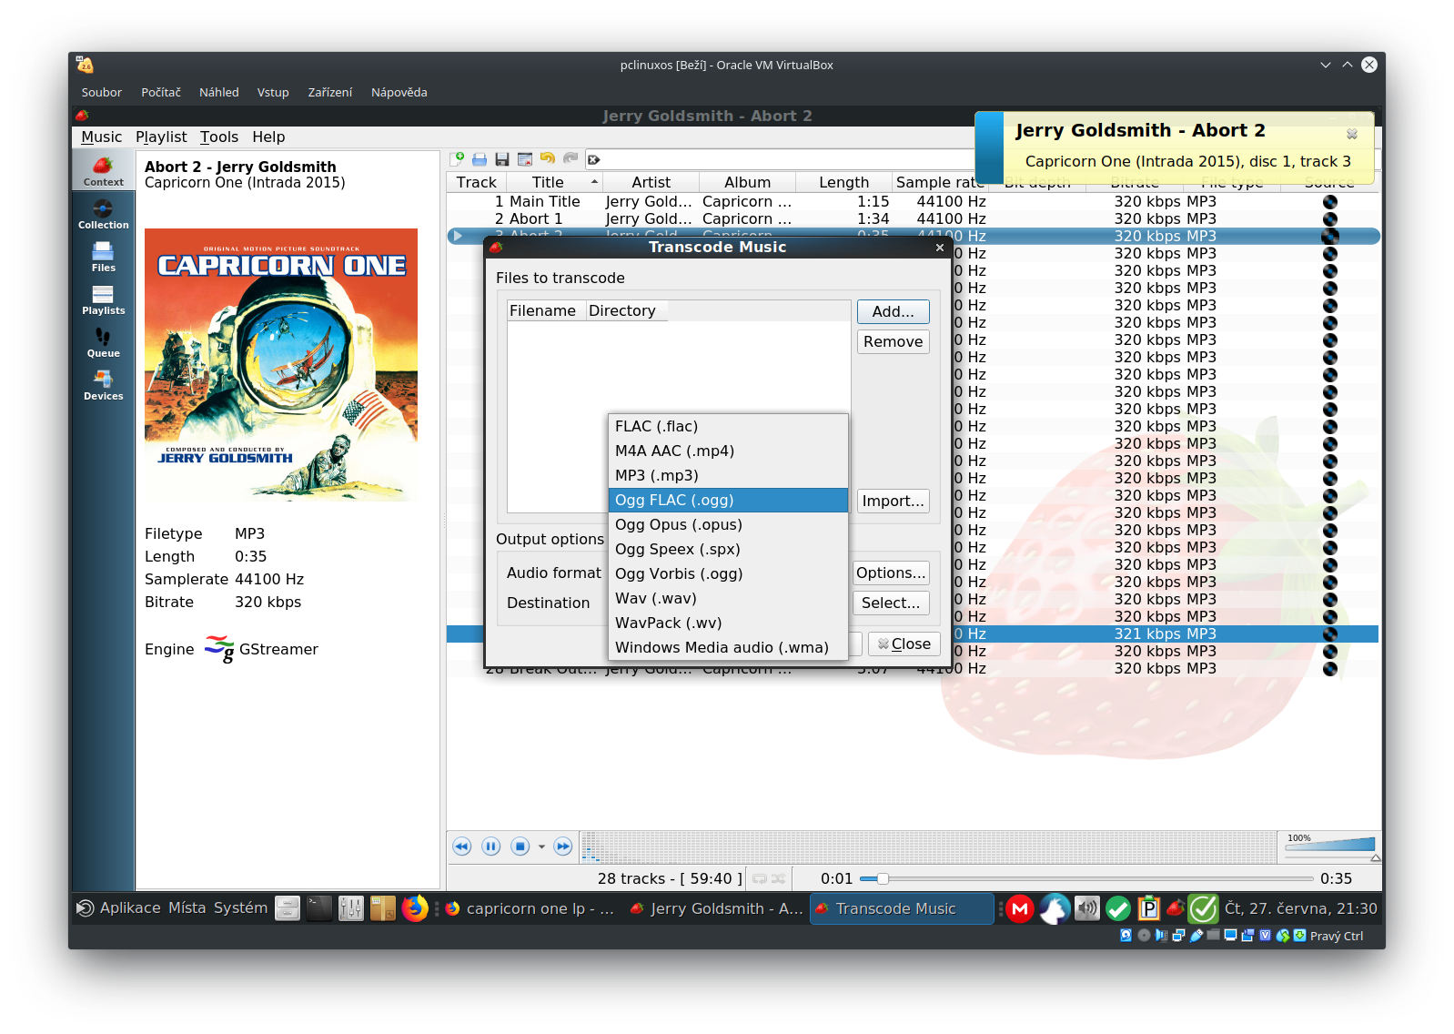This screenshot has width=1454, height=1034.
Task: Click the load playlist toolbar icon
Action: [x=480, y=159]
